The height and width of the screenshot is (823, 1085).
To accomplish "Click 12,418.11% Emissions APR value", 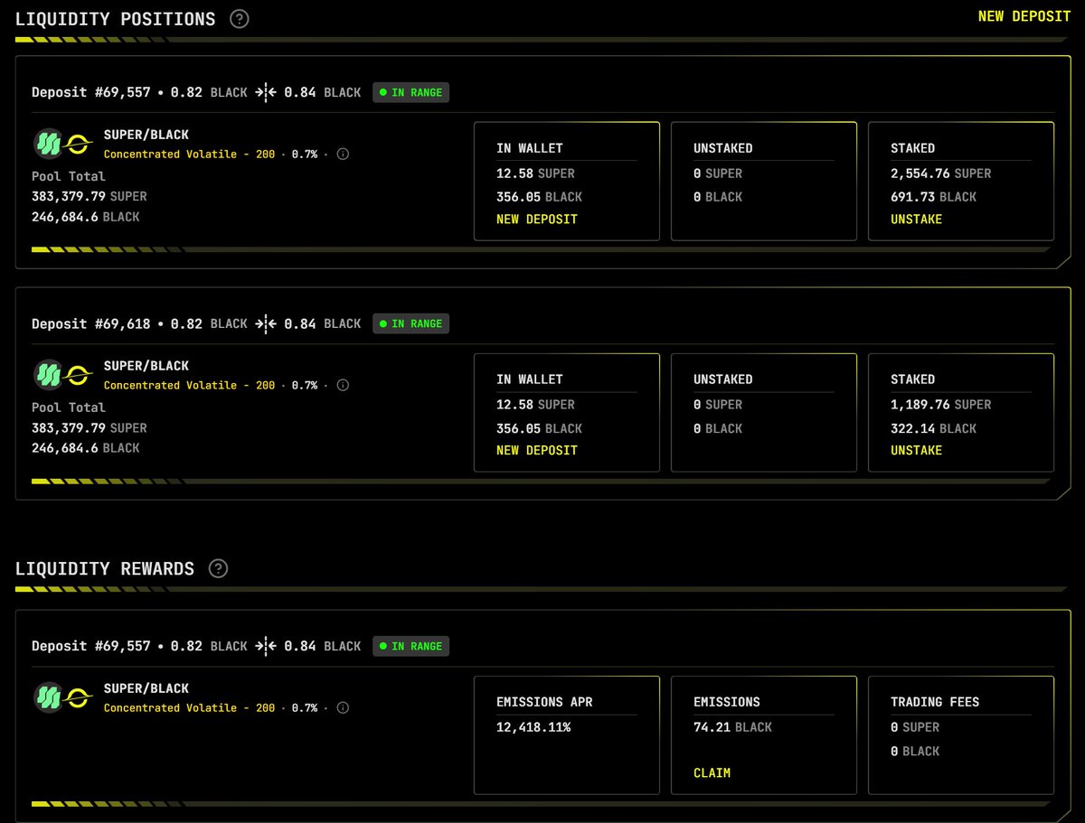I will pos(533,727).
